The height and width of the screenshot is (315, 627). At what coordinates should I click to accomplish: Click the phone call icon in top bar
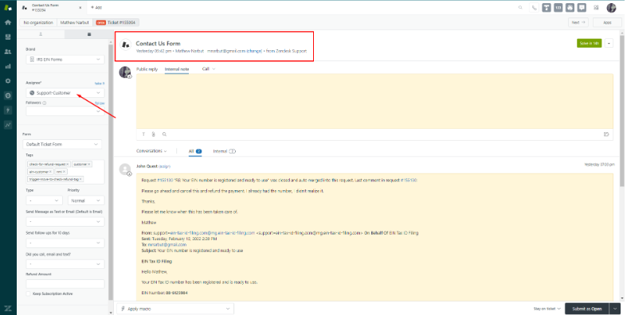pos(534,8)
